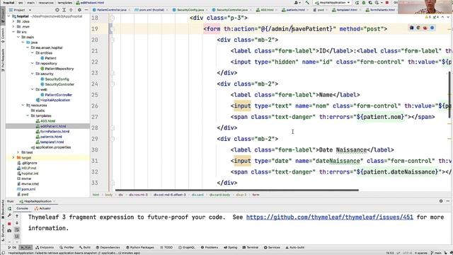
Task: Collapse all in Project panel
Action: [x=71, y=10]
